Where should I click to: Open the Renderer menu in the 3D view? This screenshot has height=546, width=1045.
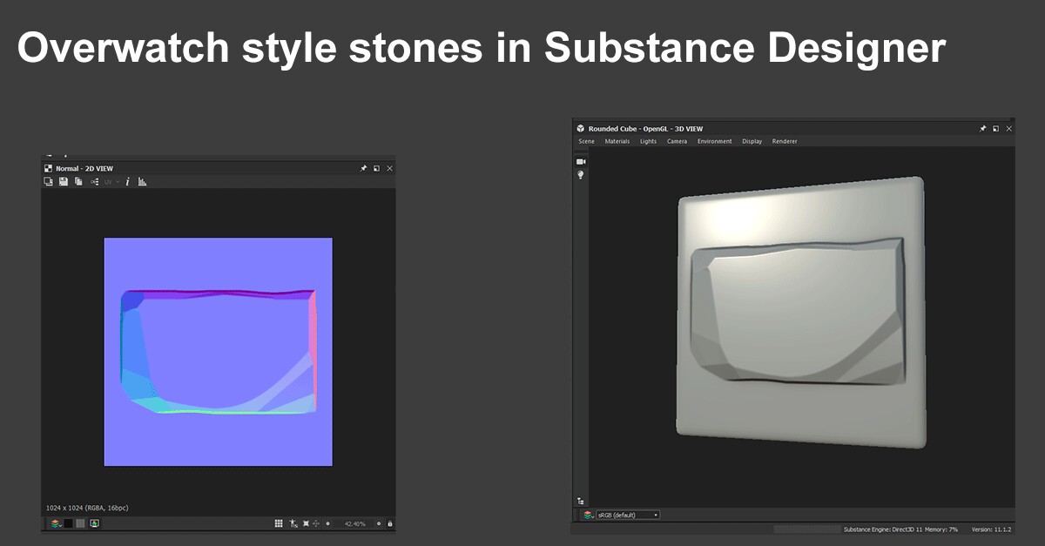(785, 141)
